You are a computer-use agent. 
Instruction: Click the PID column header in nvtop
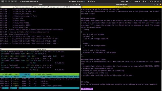tap(3, 74)
